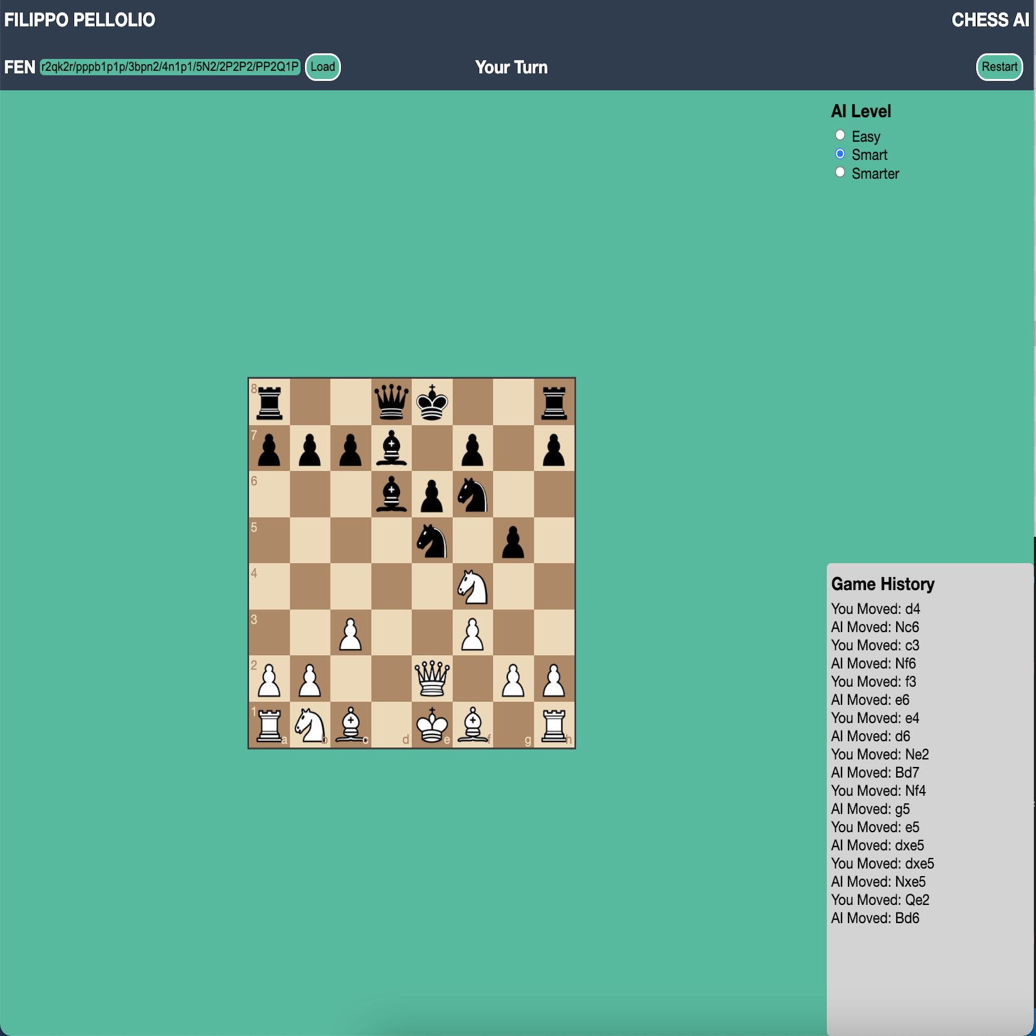This screenshot has width=1036, height=1036.
Task: Select the white pawn on a2
Action: click(x=270, y=679)
